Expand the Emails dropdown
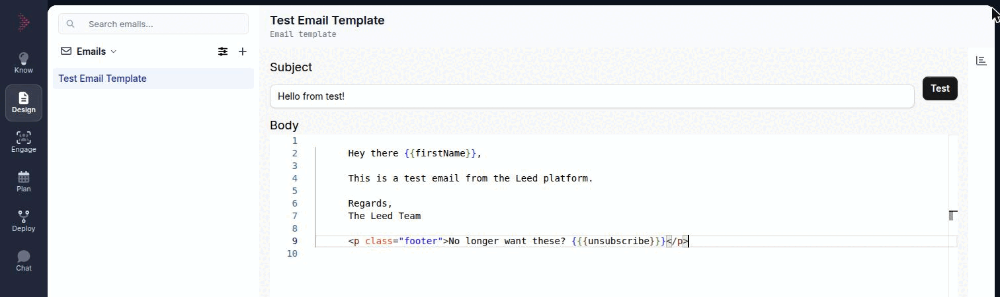Screen dimensions: 1000x297 [x=113, y=51]
